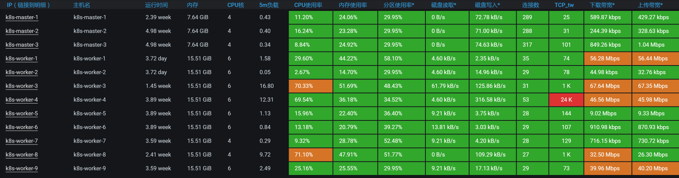The image size is (679, 178).
Task: Click the orange 70.33% CPU usage cell
Action: tap(310, 86)
